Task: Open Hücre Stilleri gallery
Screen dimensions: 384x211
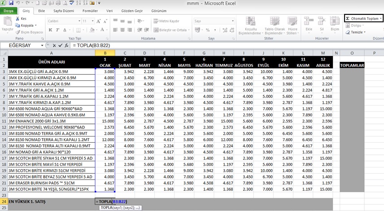Action: pos(292,26)
